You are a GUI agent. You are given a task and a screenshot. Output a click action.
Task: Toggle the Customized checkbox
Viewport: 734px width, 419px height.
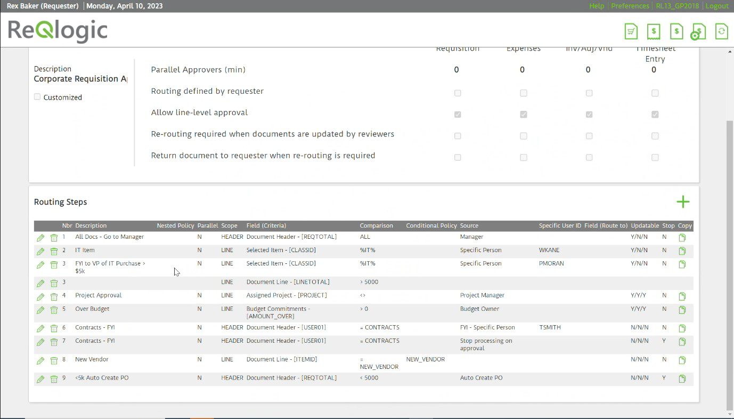(x=37, y=97)
